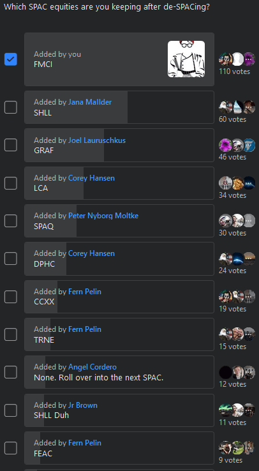Tick the FEAC checkbox

pos(10,448)
